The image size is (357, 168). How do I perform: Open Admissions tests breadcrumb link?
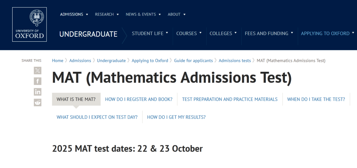235,61
